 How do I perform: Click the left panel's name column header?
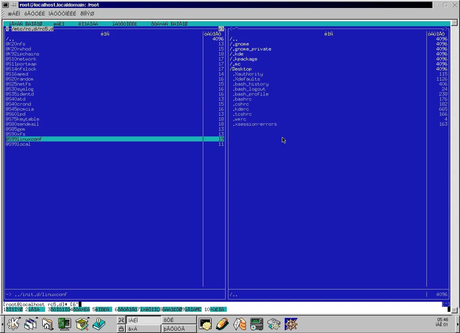105,34
